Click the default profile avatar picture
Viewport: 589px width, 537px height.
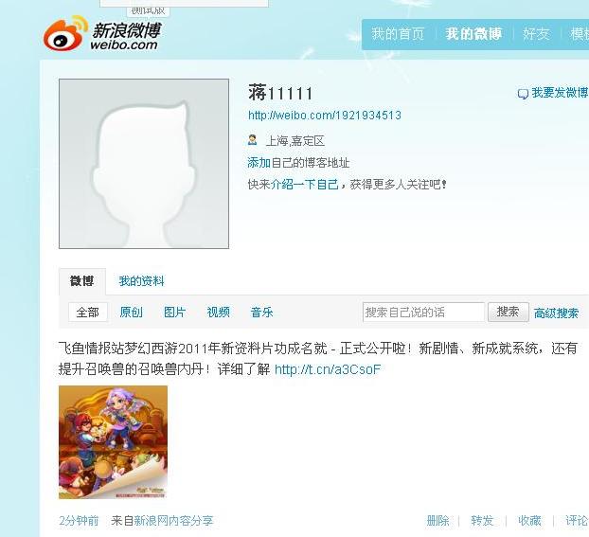pos(144,164)
